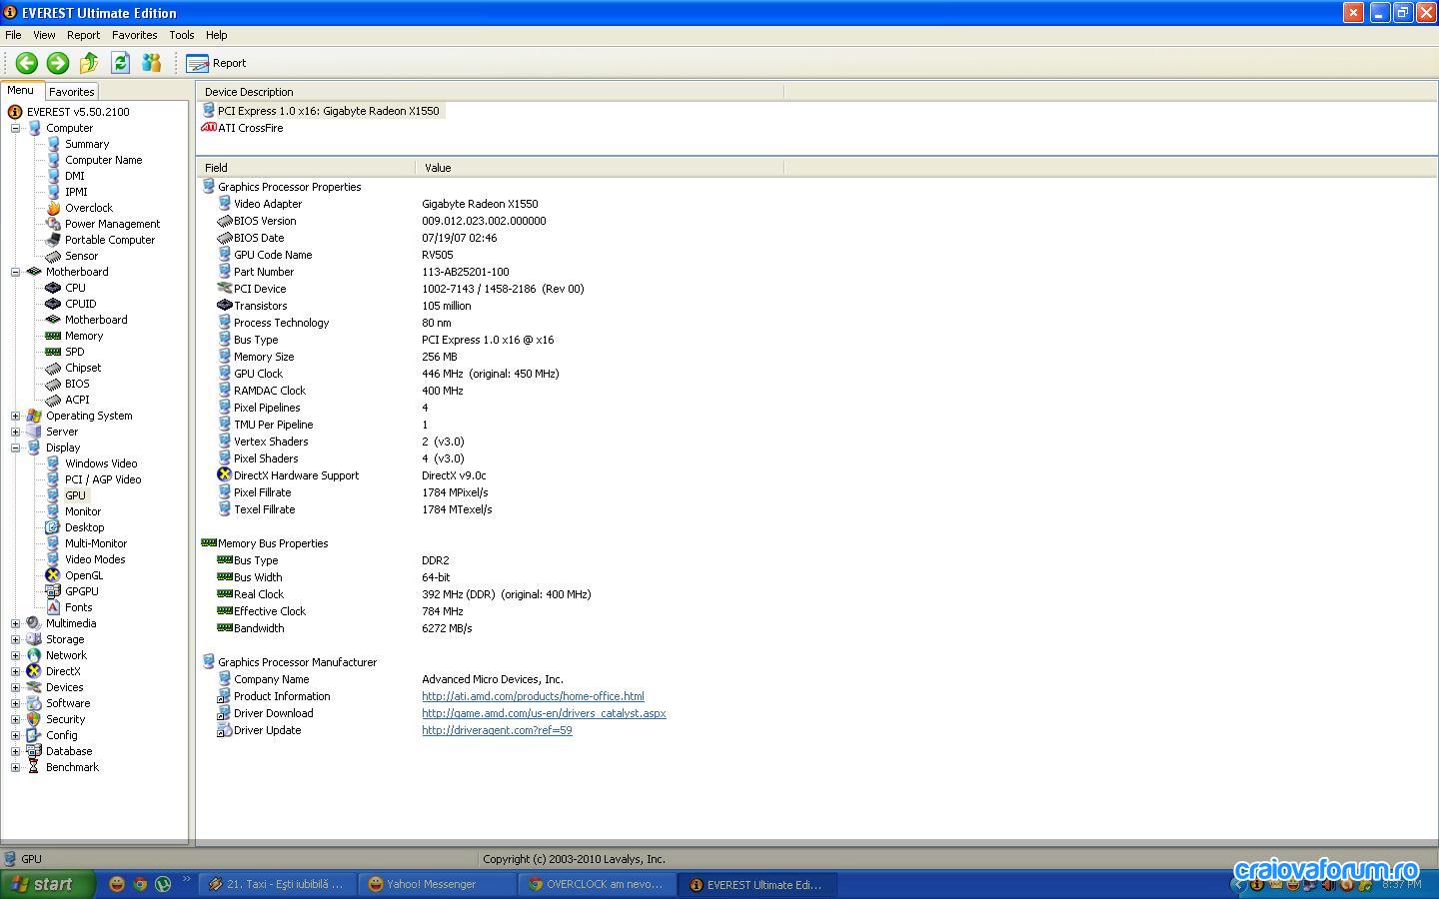This screenshot has width=1439, height=899.
Task: Expand the Multimedia tree node
Action: click(15, 623)
